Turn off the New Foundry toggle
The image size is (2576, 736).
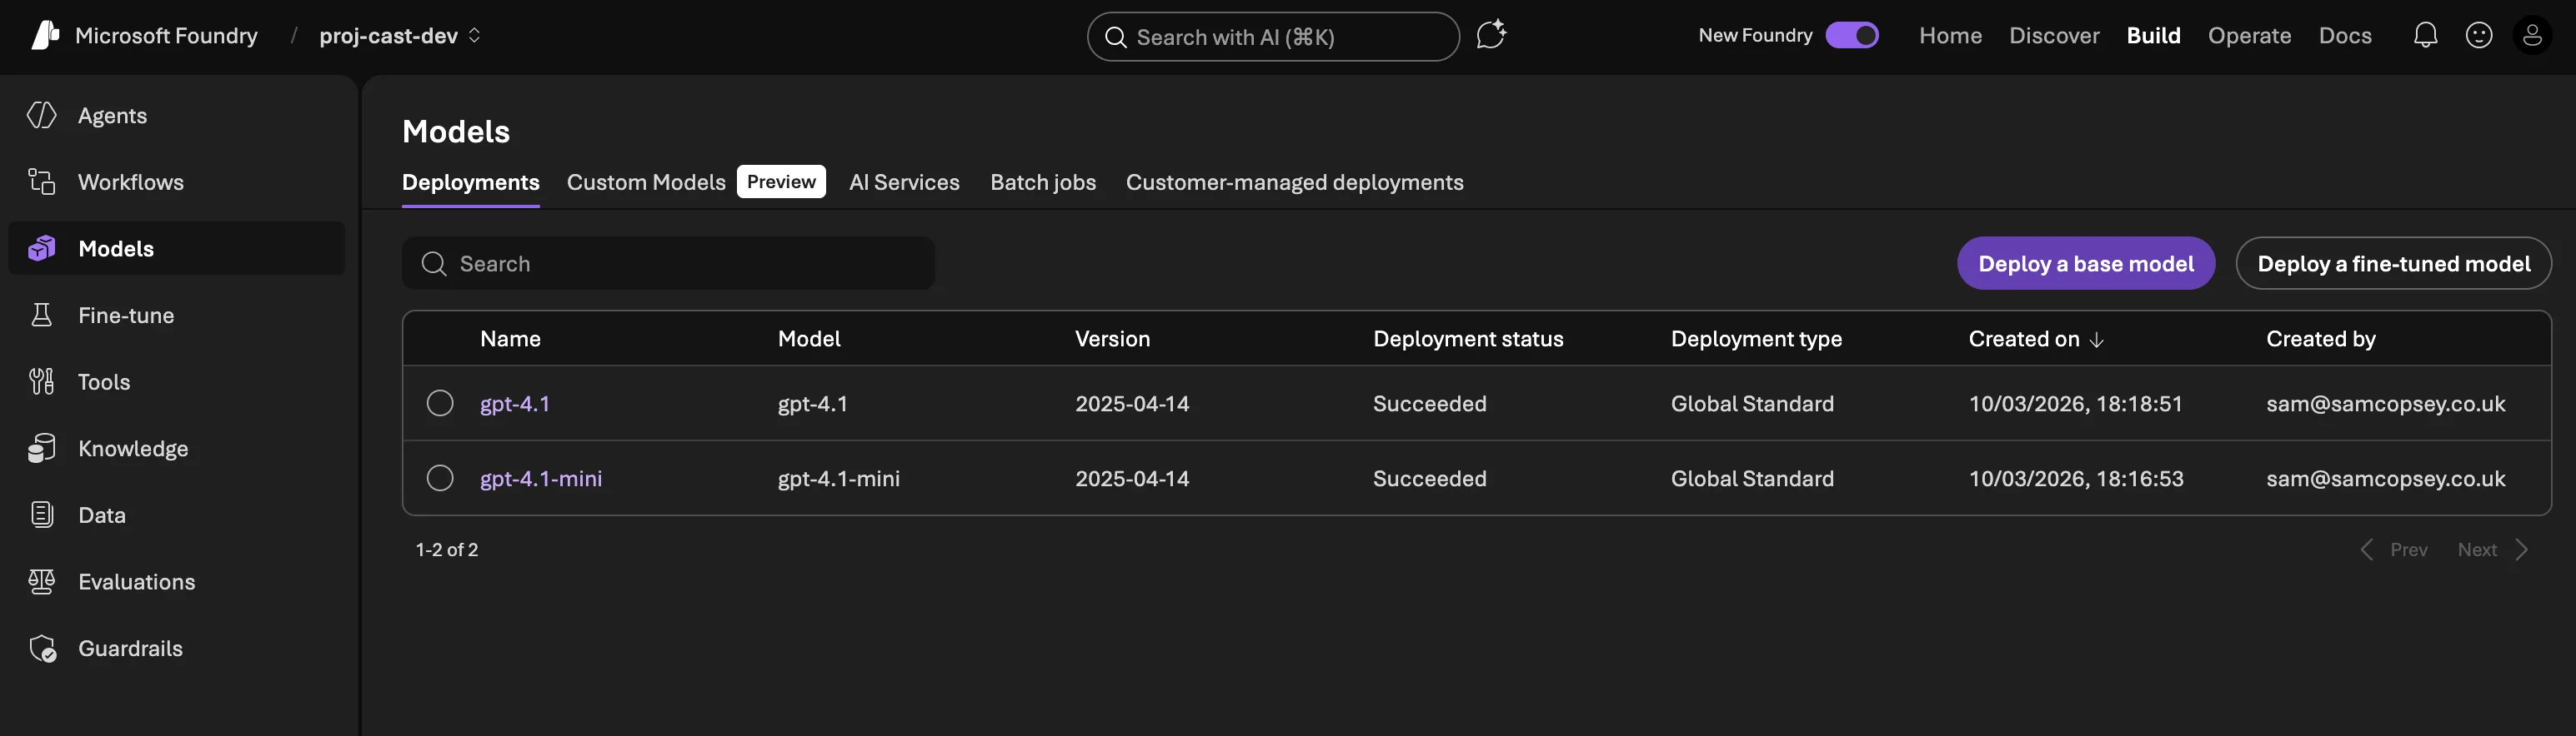(1852, 35)
